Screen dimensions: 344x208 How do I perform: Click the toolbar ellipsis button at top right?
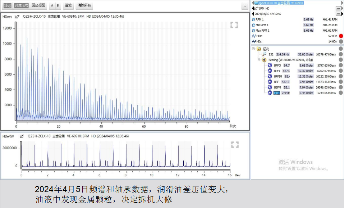[x=244, y=6]
